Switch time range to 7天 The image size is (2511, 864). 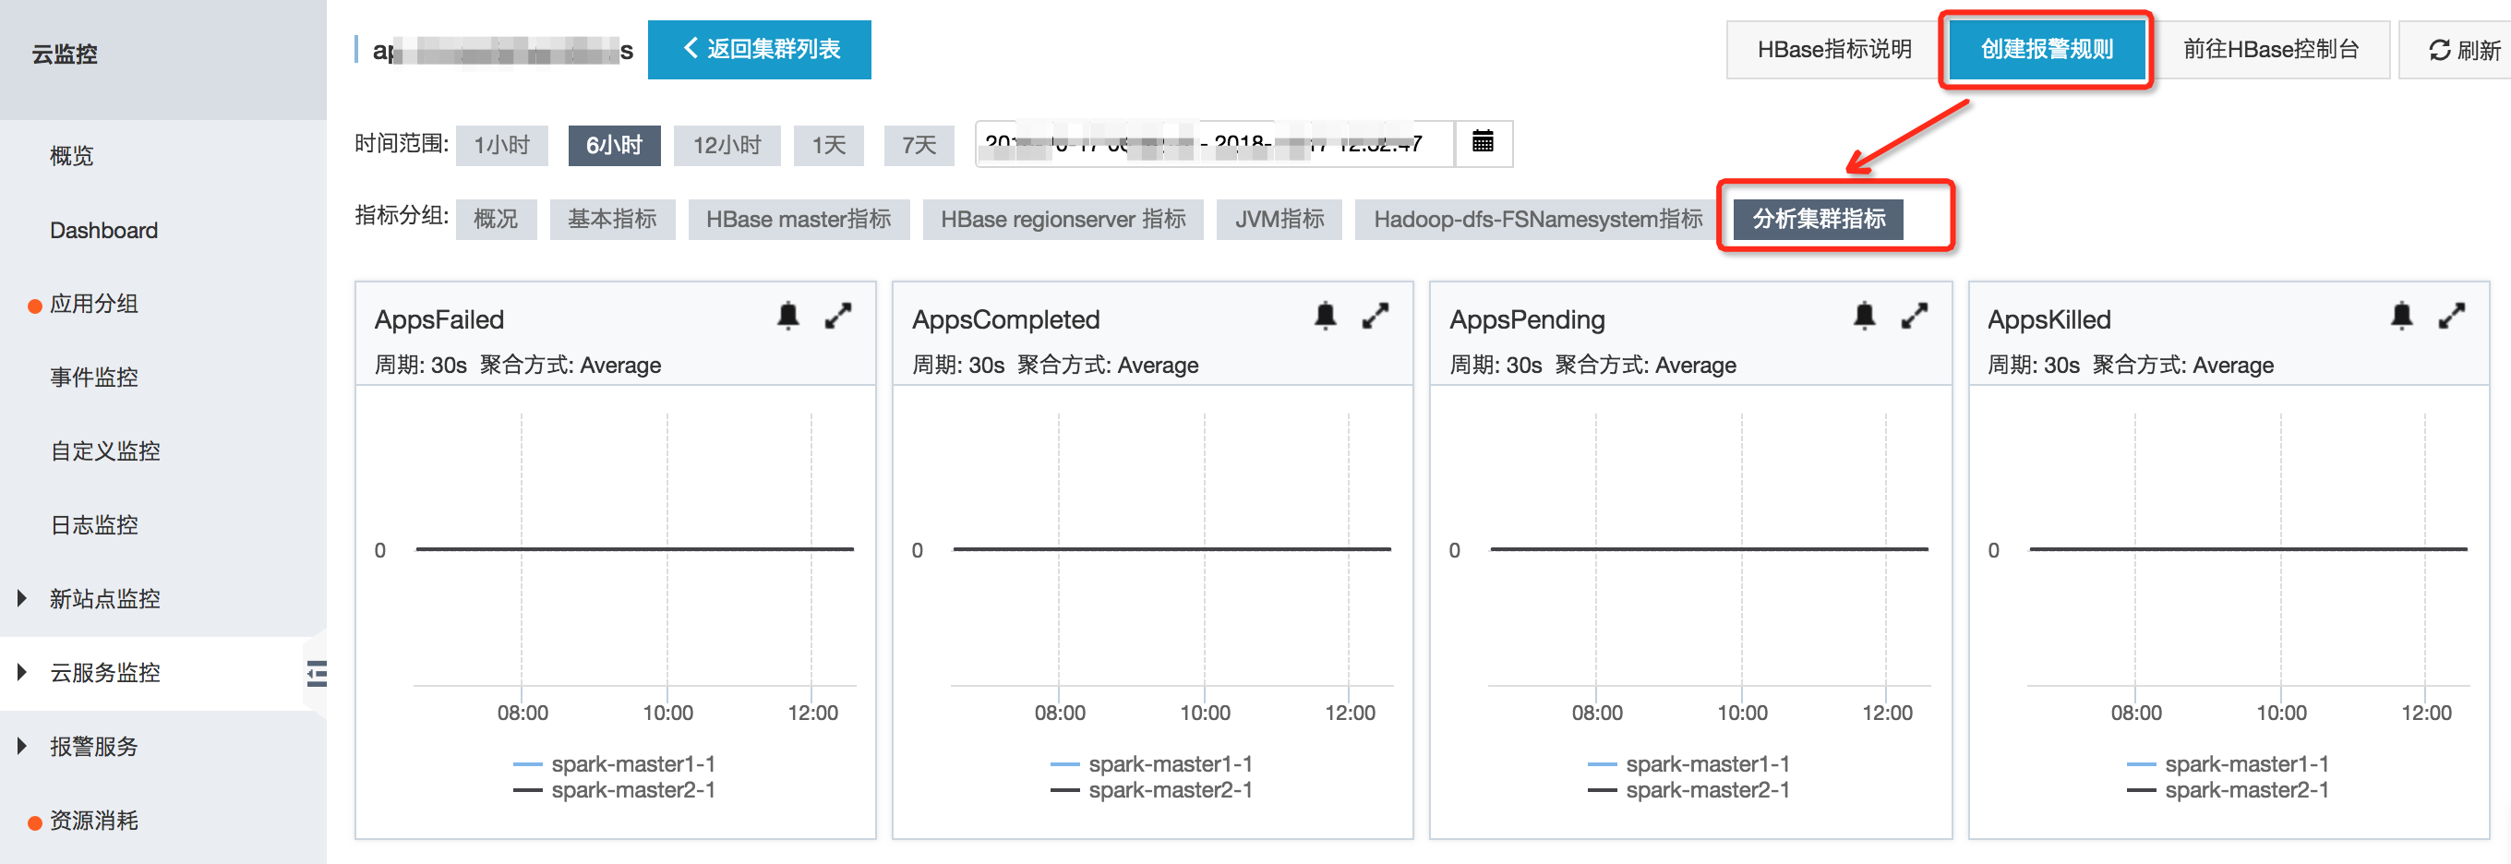click(x=919, y=145)
